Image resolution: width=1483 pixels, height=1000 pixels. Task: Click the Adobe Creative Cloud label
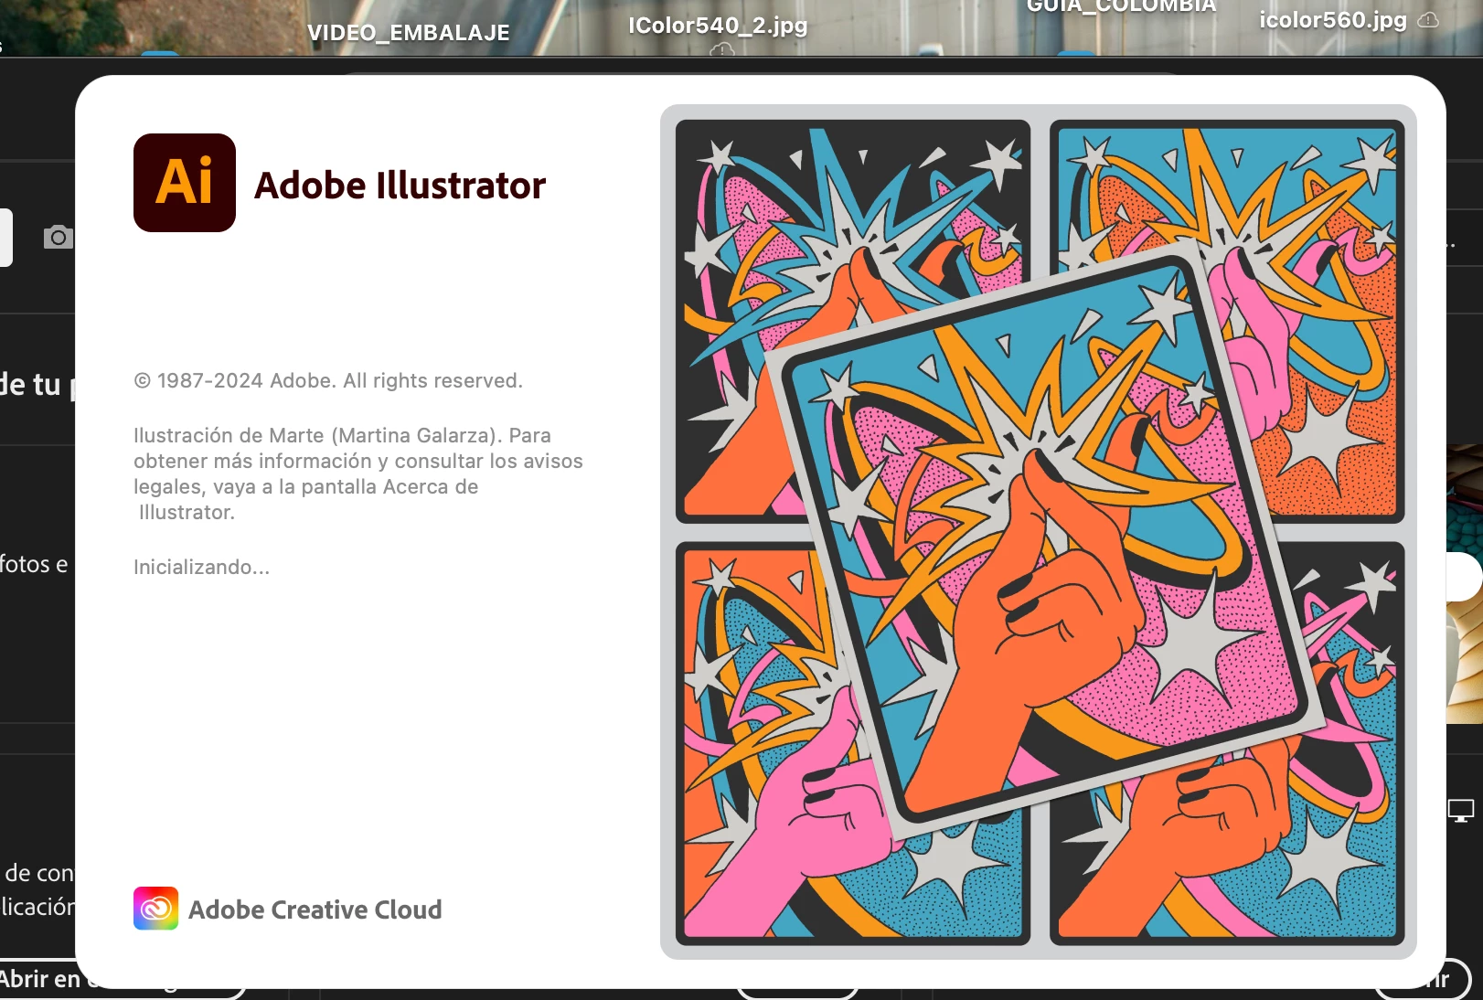[315, 910]
